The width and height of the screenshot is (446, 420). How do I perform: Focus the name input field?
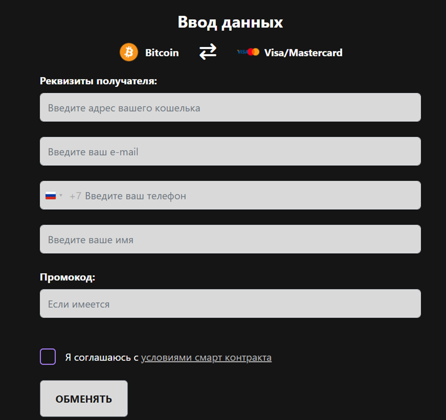[231, 239]
